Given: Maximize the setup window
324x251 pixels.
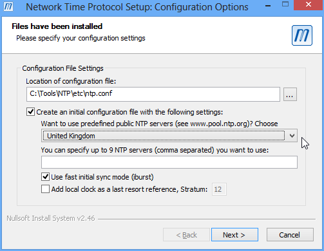Looking at the screenshot, I should coord(285,5).
